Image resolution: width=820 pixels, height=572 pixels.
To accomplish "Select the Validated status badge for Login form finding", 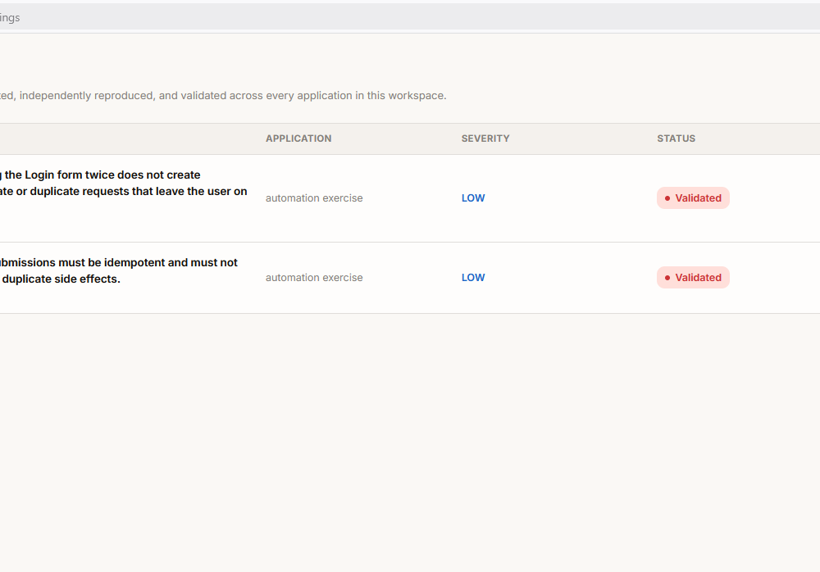I will [x=693, y=198].
